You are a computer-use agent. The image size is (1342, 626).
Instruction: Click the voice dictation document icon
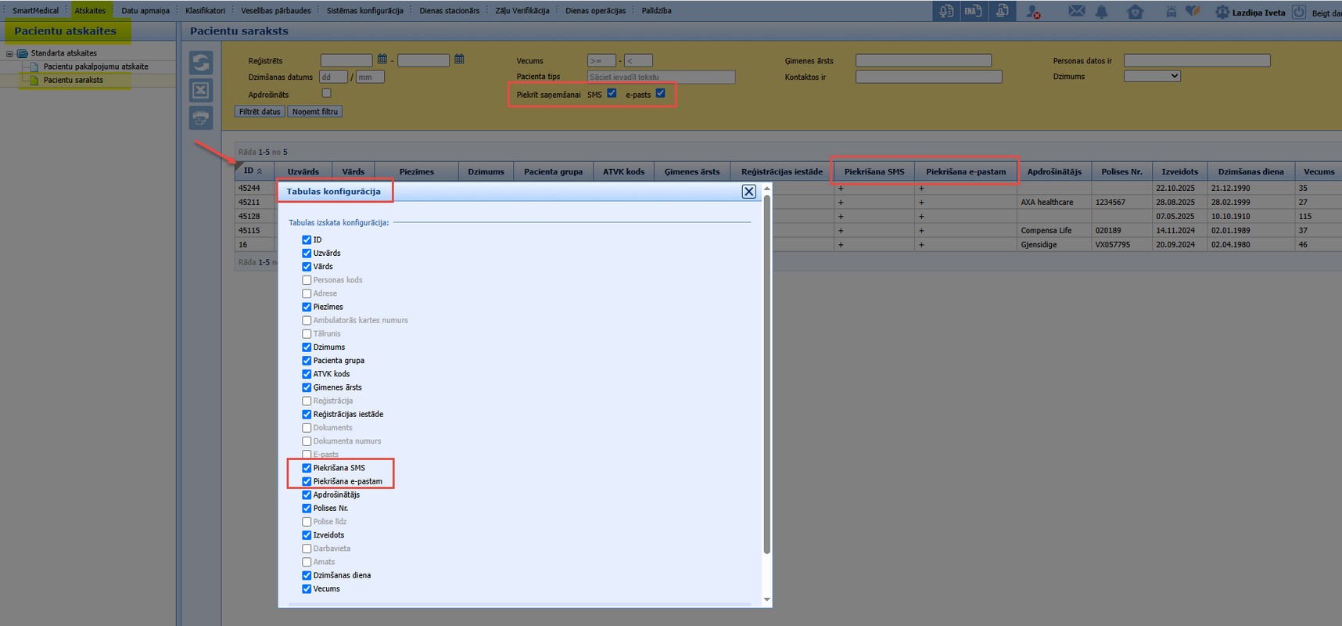coord(946,11)
